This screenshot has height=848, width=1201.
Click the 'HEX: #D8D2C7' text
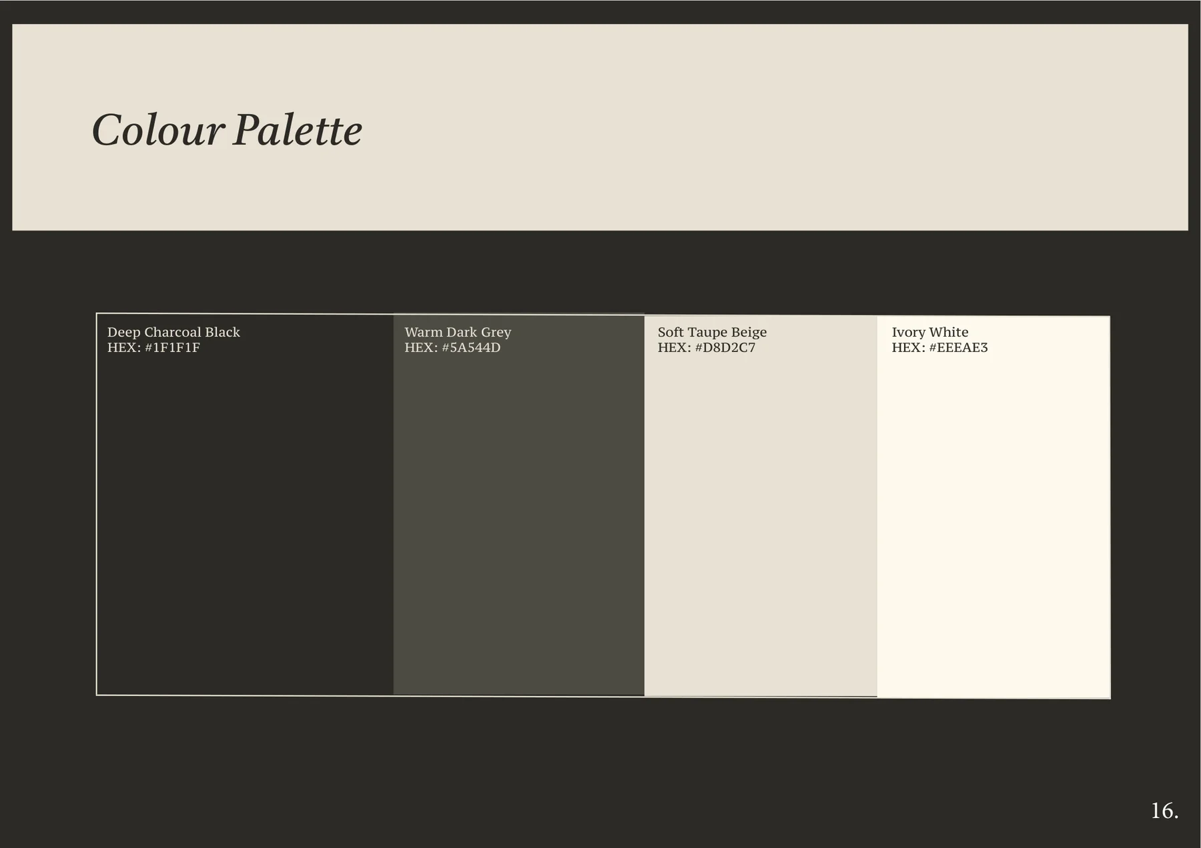pos(706,348)
